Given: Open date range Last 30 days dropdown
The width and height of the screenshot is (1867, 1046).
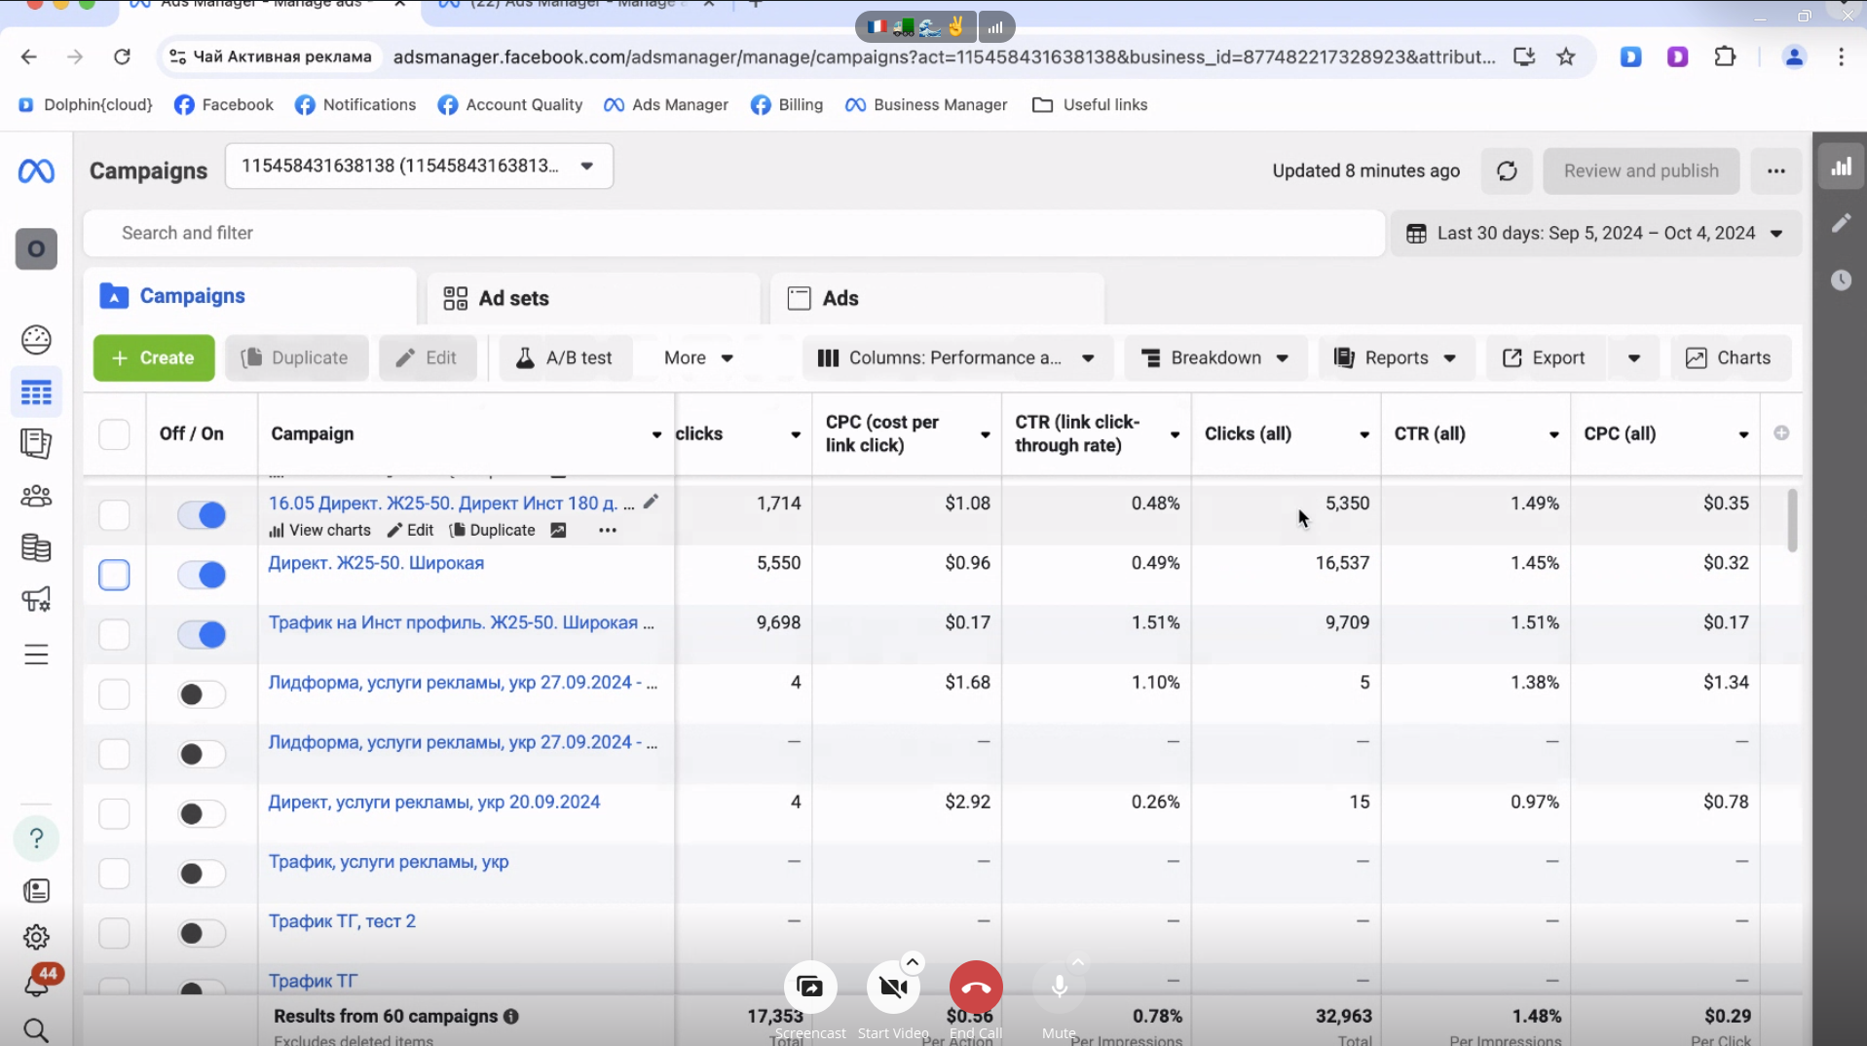Looking at the screenshot, I should [1595, 233].
